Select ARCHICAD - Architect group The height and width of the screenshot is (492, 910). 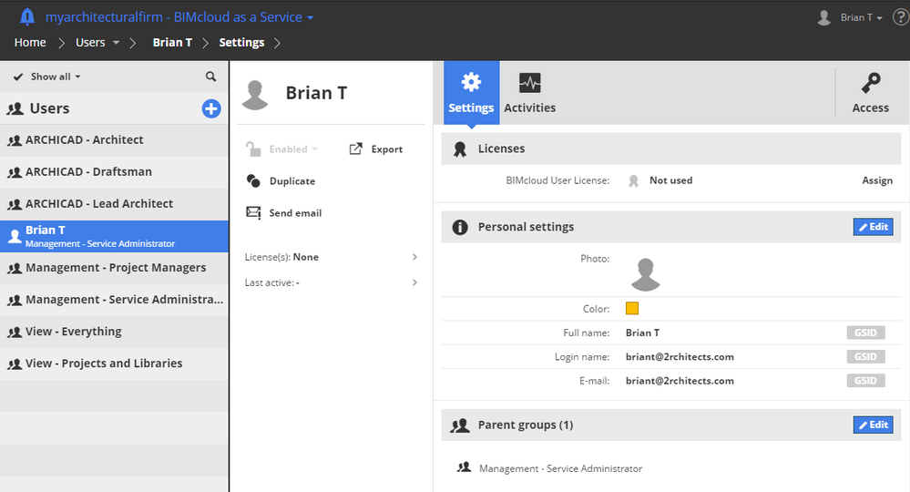(x=114, y=140)
